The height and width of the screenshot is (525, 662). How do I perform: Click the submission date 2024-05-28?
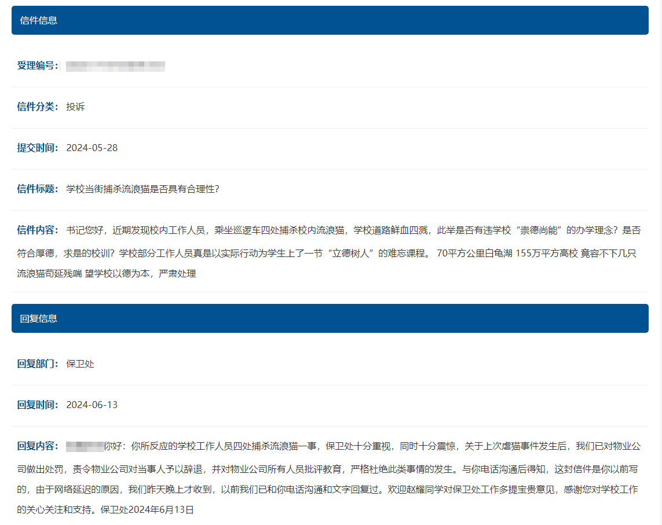(x=92, y=148)
